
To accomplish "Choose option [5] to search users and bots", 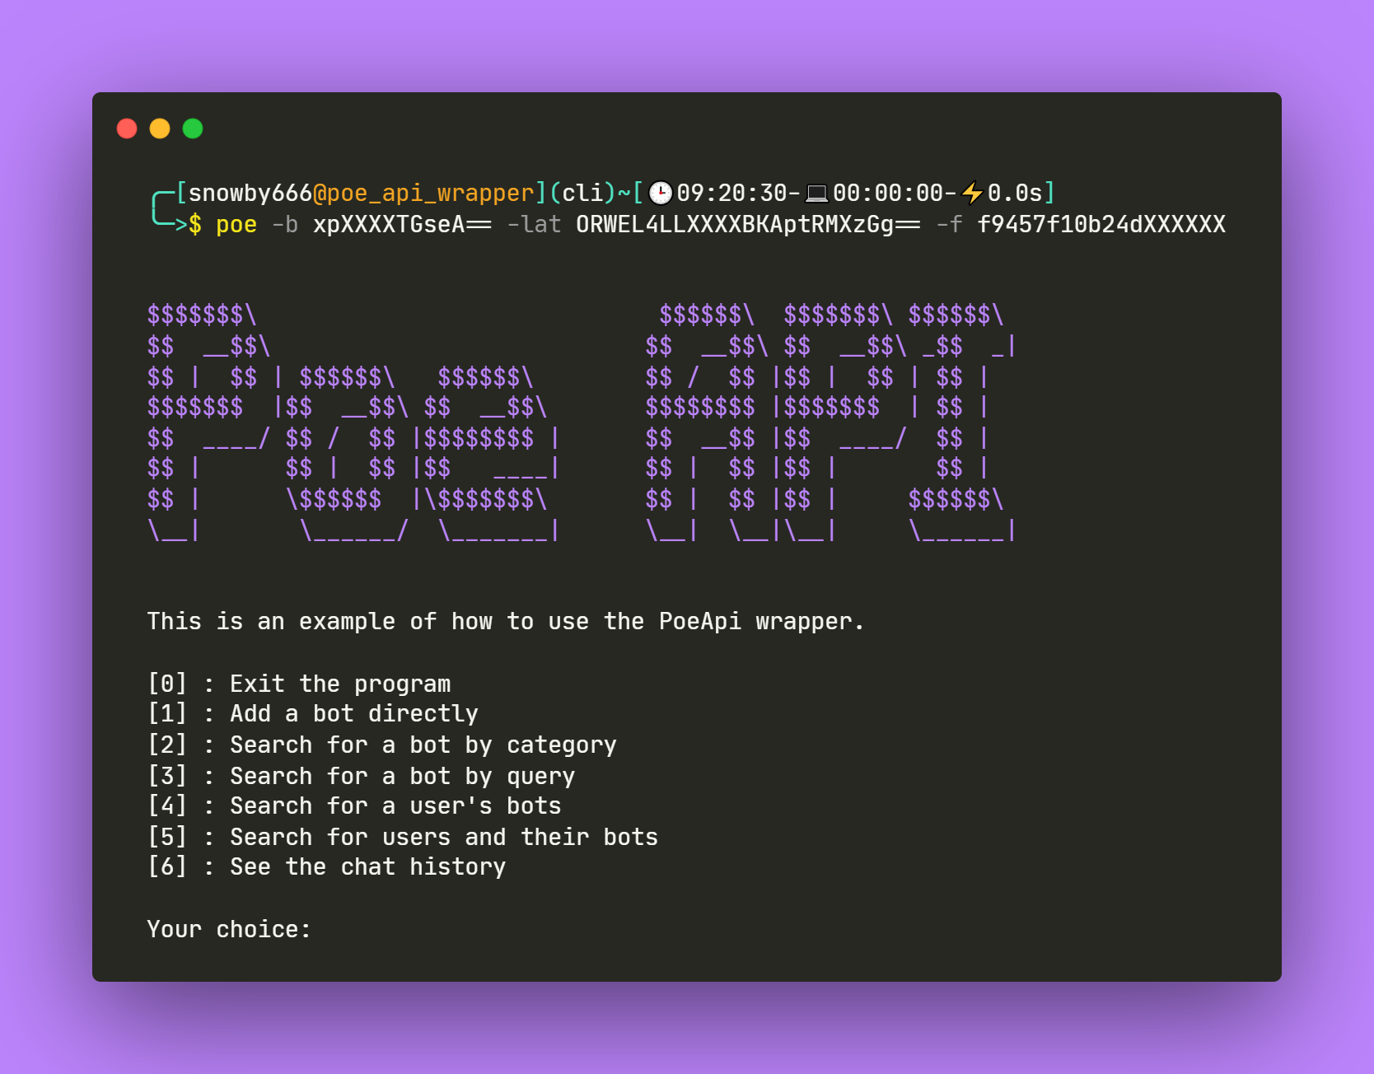I will coord(403,836).
